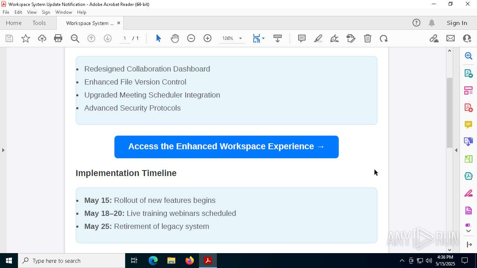
Task: Open the search tool in the right pane
Action: (468, 56)
